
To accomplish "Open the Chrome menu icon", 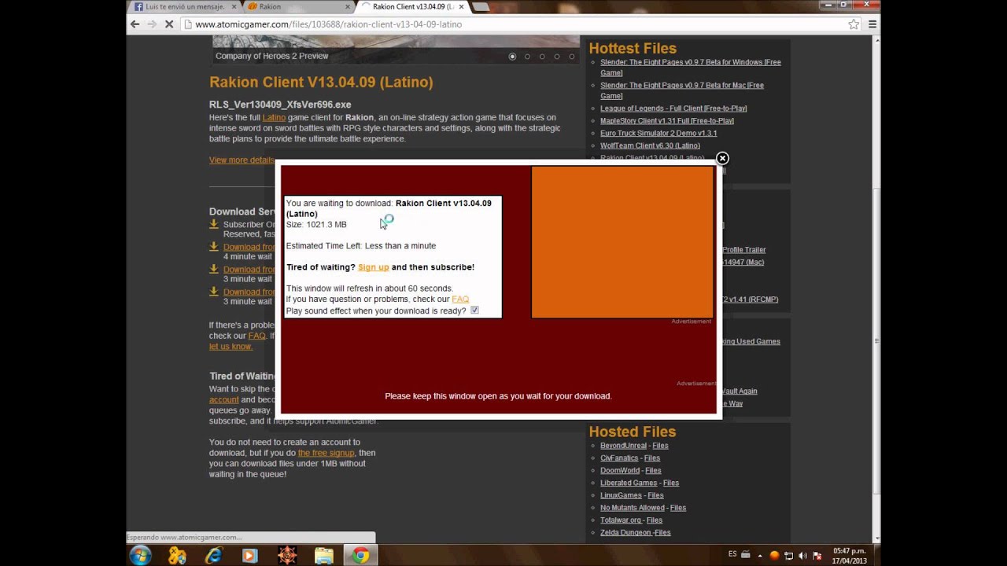I will (872, 24).
